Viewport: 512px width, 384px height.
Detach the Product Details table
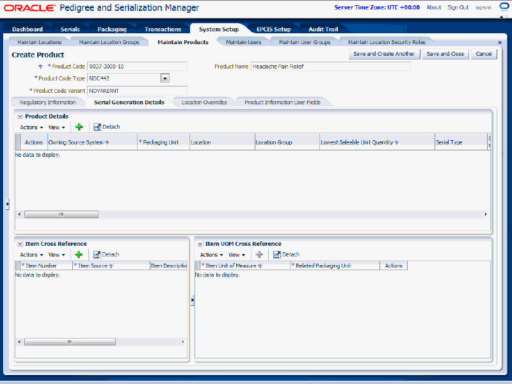coord(106,127)
